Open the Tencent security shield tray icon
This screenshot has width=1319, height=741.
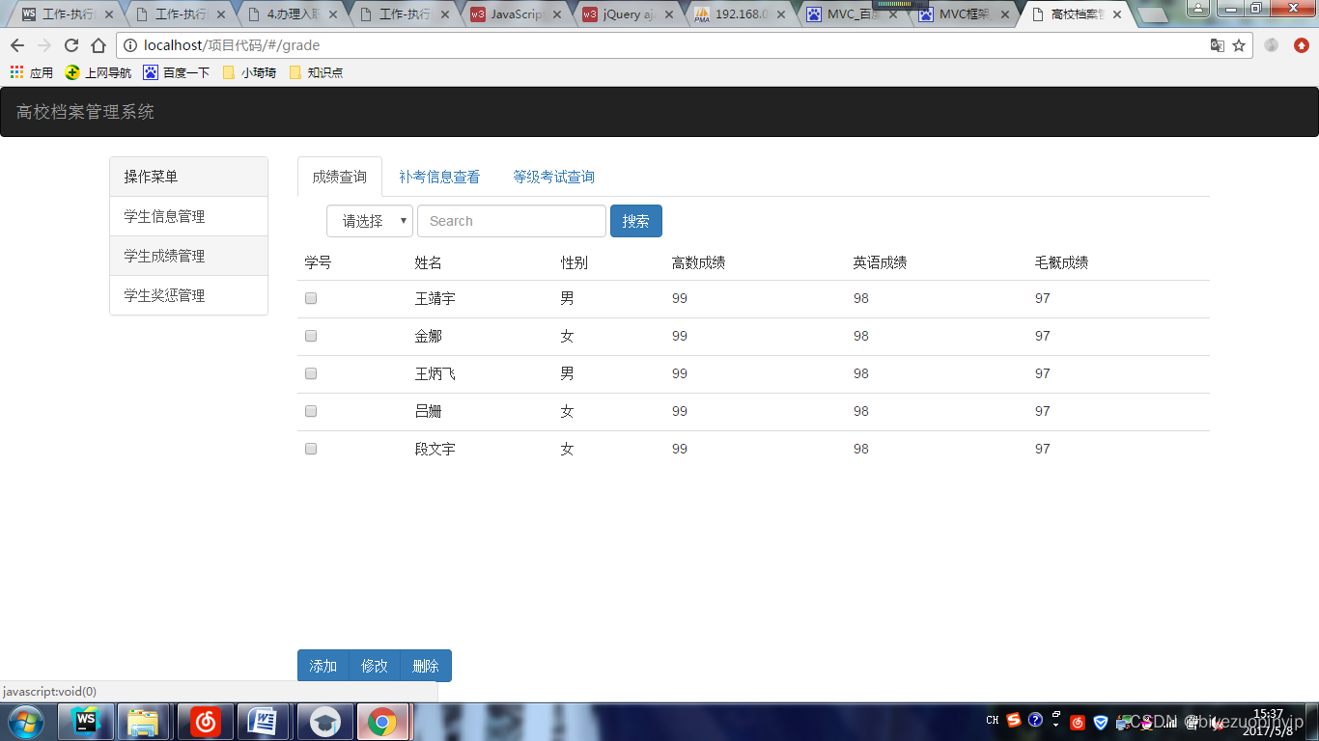click(x=1101, y=722)
